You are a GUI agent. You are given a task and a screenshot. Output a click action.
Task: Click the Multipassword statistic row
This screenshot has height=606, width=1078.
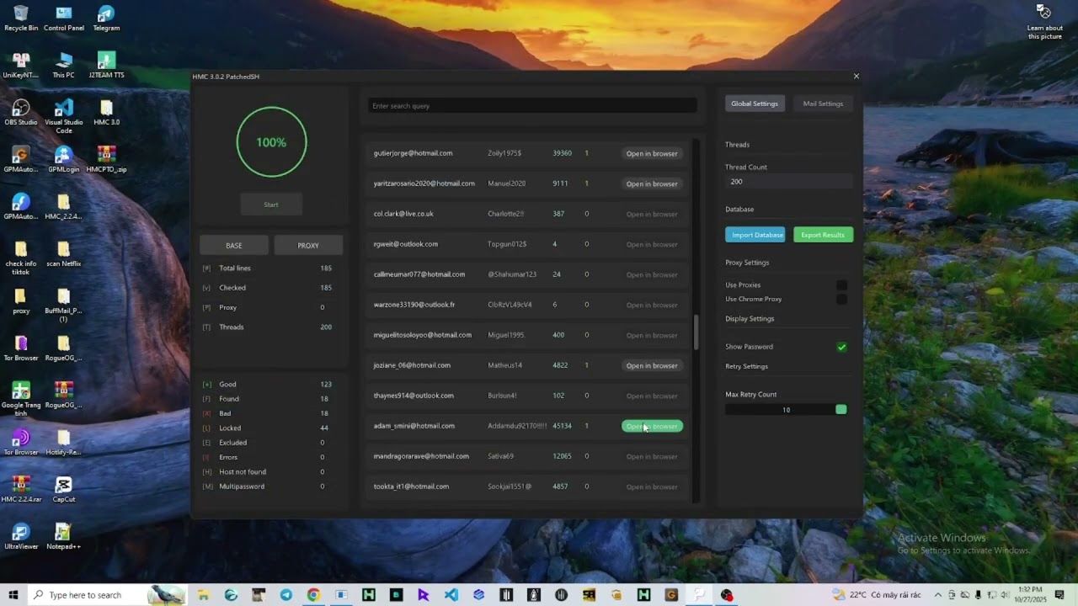(x=268, y=486)
